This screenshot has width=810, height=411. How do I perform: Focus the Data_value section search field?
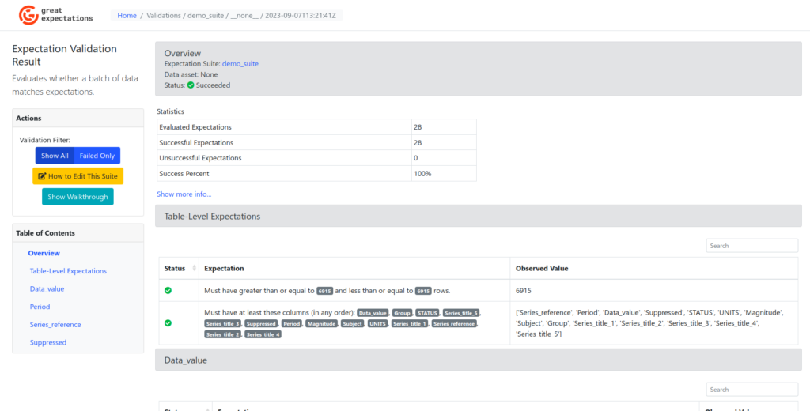pyautogui.click(x=751, y=390)
